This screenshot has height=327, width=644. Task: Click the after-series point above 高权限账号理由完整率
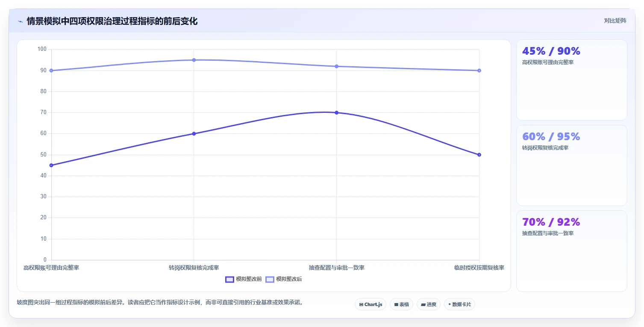pos(51,71)
